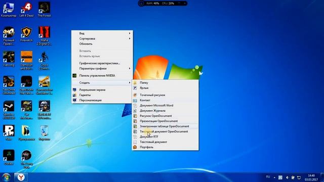Expand the Сортировка submenu
This screenshot has width=324, height=182.
(102, 38)
